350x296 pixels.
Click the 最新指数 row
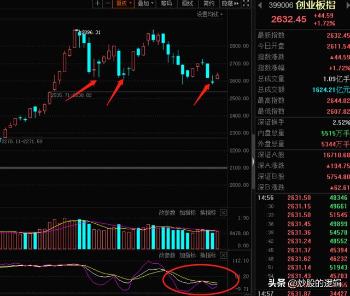tap(304, 36)
